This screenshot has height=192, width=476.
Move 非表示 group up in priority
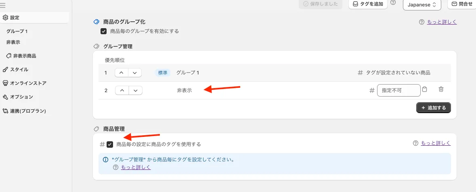pos(122,91)
